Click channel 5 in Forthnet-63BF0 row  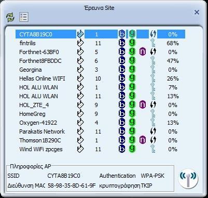tap(96, 52)
